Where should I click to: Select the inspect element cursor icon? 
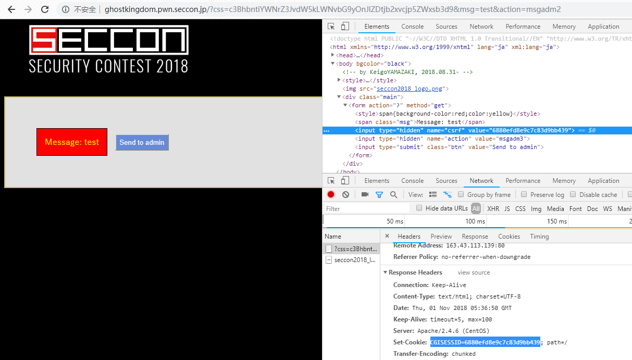[x=330, y=27]
